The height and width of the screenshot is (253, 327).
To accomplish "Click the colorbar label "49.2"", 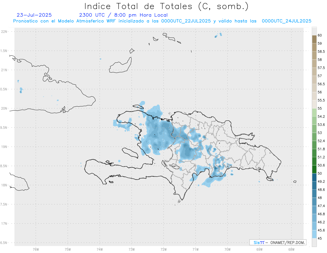I will [321, 181].
